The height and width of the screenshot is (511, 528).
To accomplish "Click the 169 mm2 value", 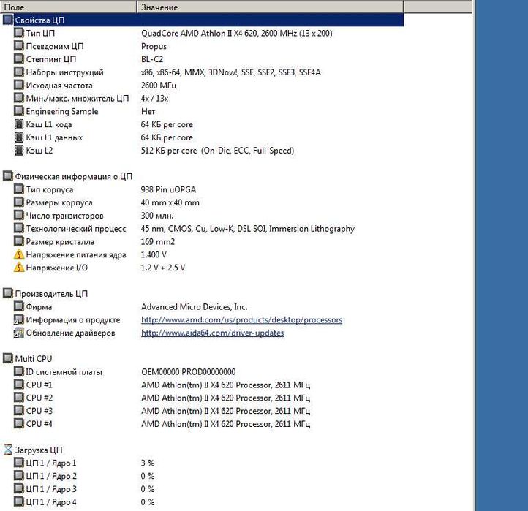I will [x=158, y=241].
